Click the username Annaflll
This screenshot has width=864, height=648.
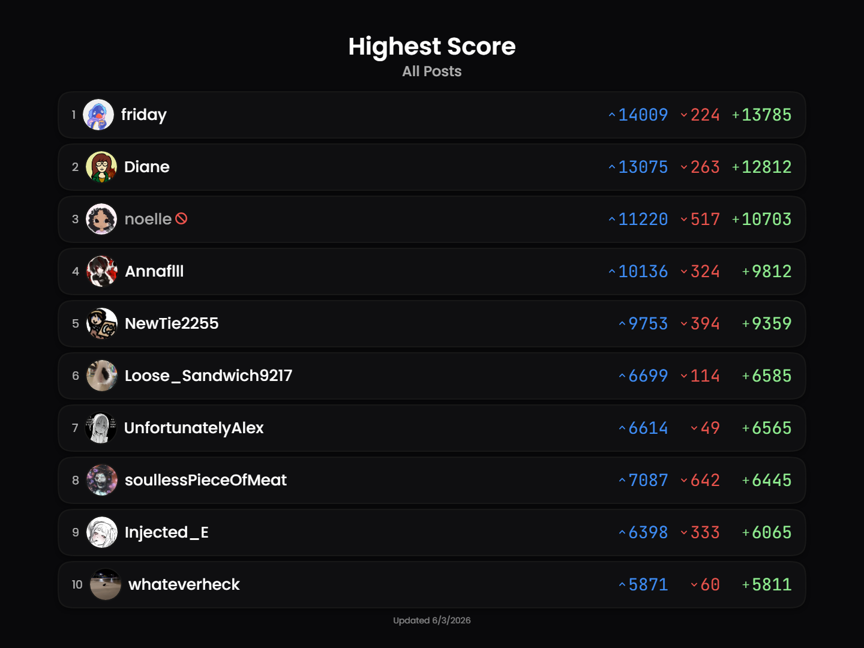tap(154, 271)
